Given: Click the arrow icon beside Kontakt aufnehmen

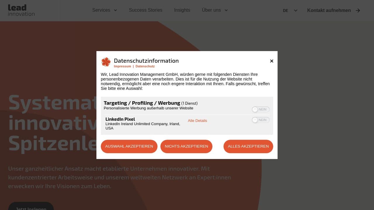Looking at the screenshot, I should pos(358,10).
